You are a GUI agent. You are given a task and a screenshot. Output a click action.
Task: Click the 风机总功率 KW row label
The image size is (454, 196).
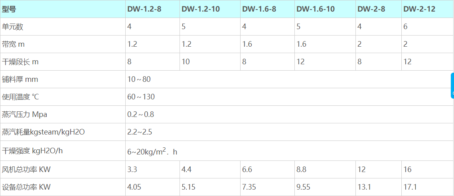pos(26,170)
